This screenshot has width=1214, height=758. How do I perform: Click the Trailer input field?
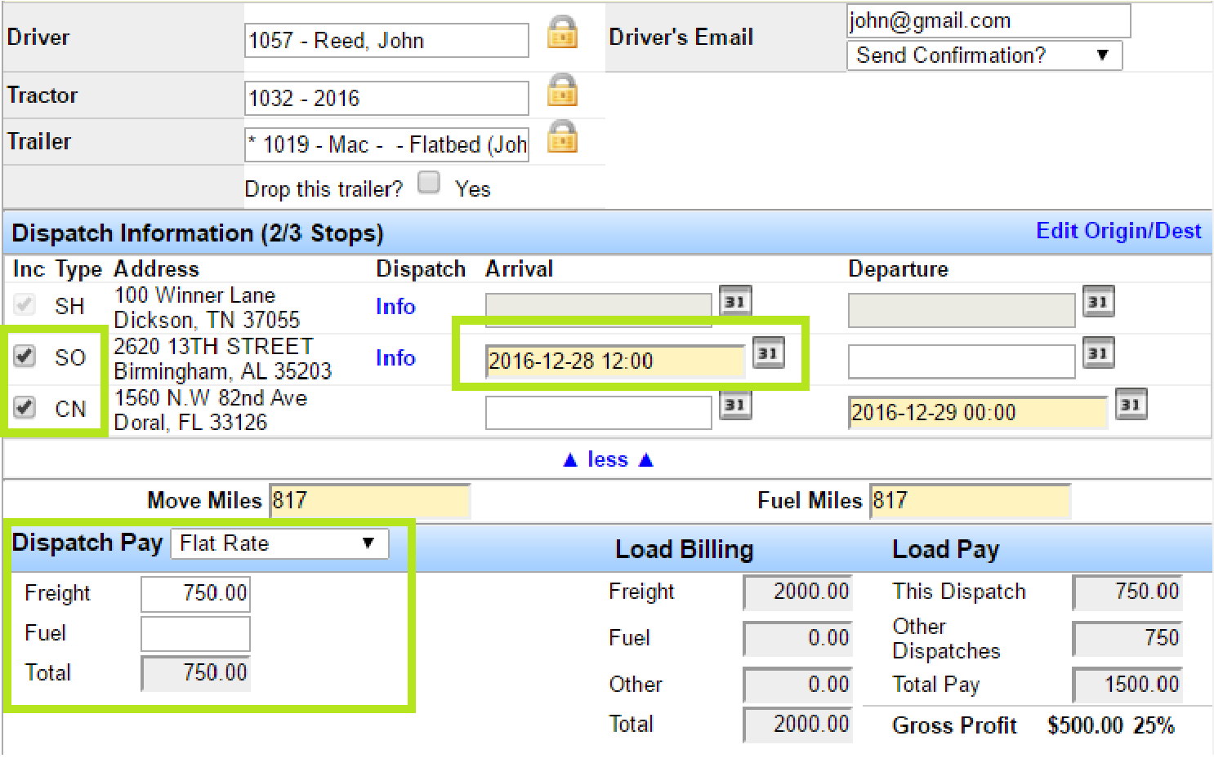pyautogui.click(x=386, y=145)
